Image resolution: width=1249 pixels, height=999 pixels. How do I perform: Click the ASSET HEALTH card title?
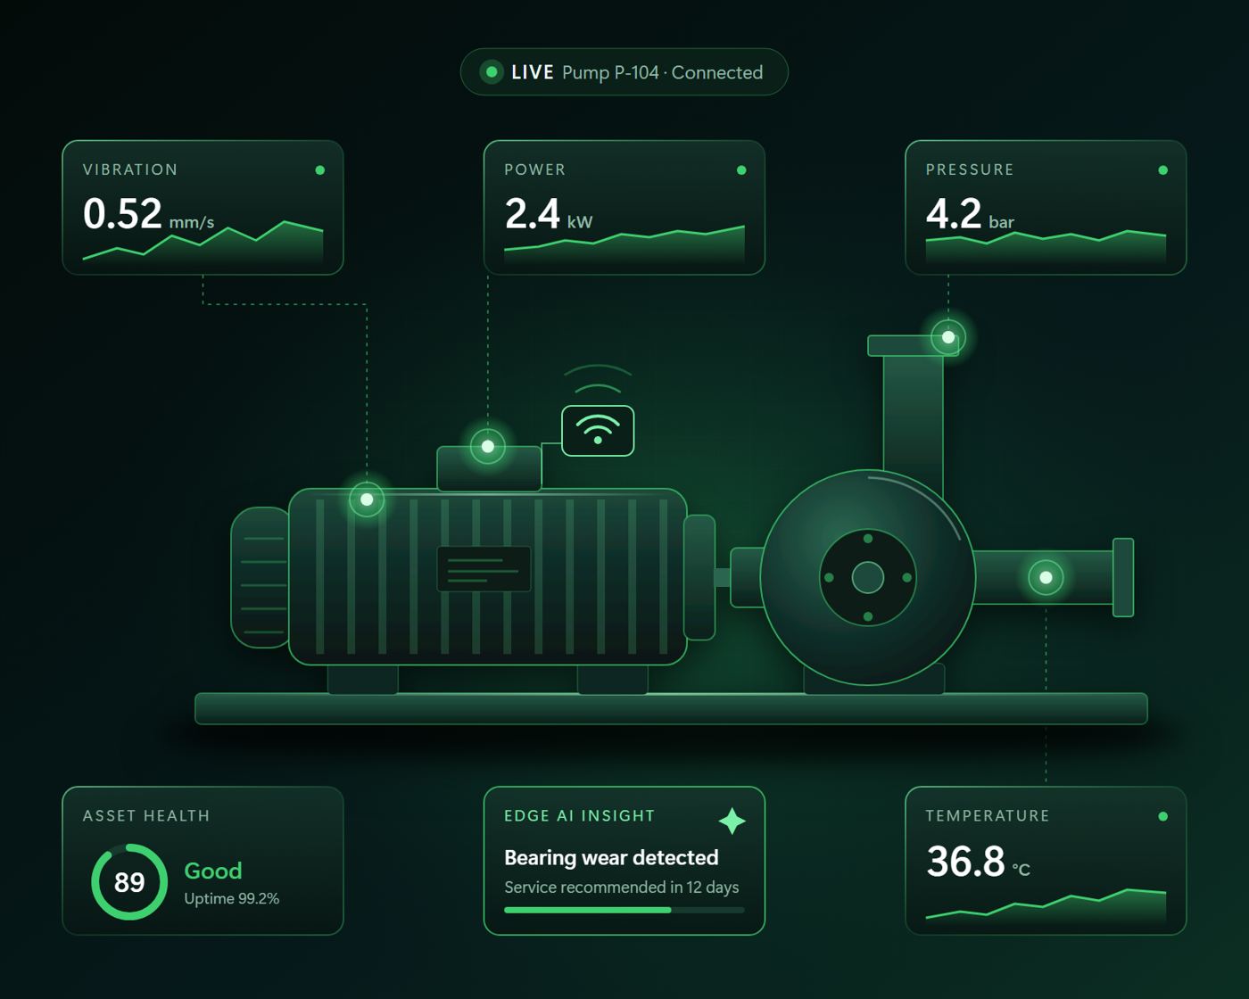[146, 815]
